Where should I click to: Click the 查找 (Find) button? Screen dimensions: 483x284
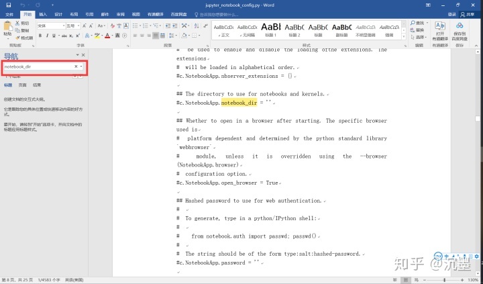click(419, 23)
